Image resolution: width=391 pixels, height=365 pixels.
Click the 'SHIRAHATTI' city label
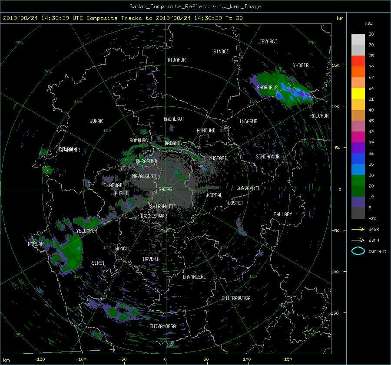163,206
